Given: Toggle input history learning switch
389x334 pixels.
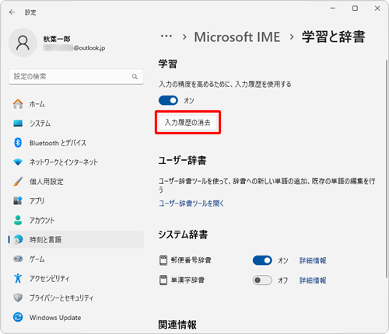Looking at the screenshot, I should (168, 100).
